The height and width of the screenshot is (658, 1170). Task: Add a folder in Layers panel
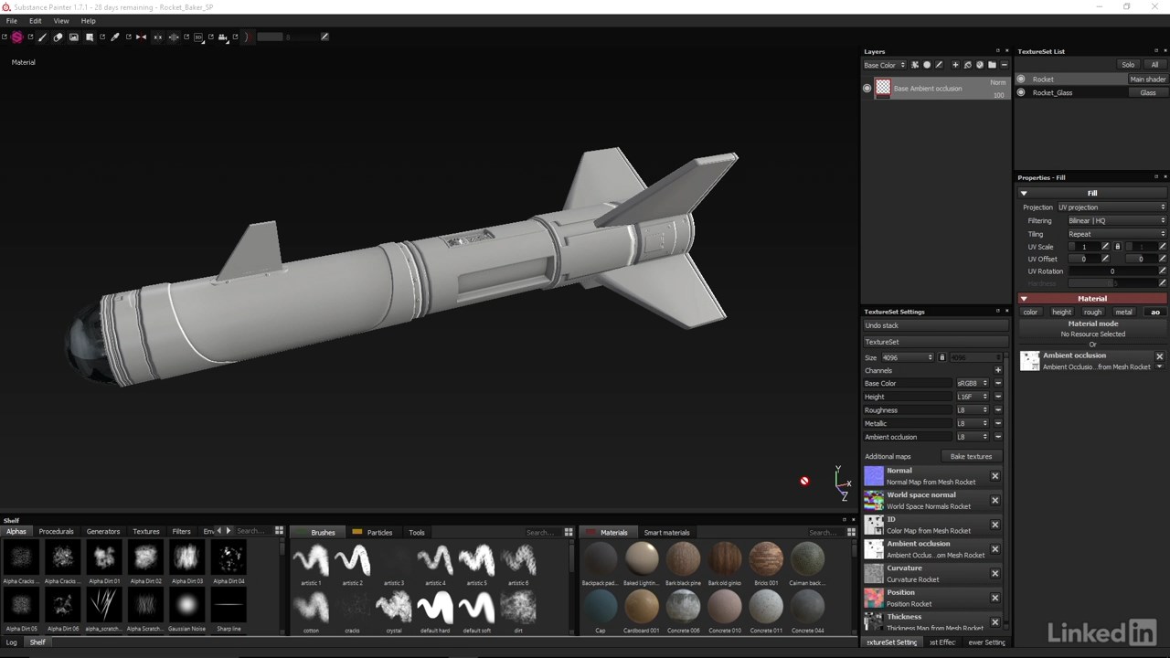992,65
